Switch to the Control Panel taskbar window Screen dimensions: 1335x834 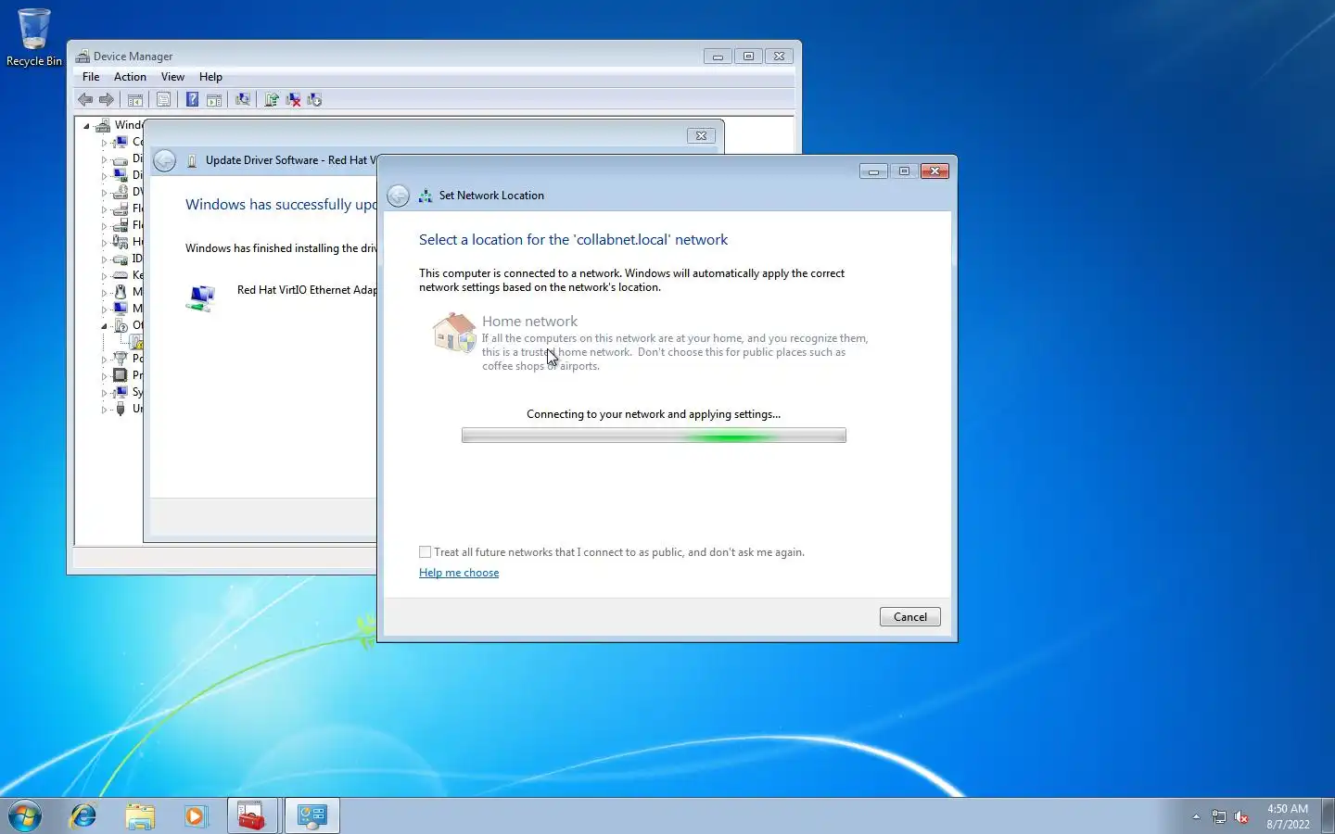311,815
